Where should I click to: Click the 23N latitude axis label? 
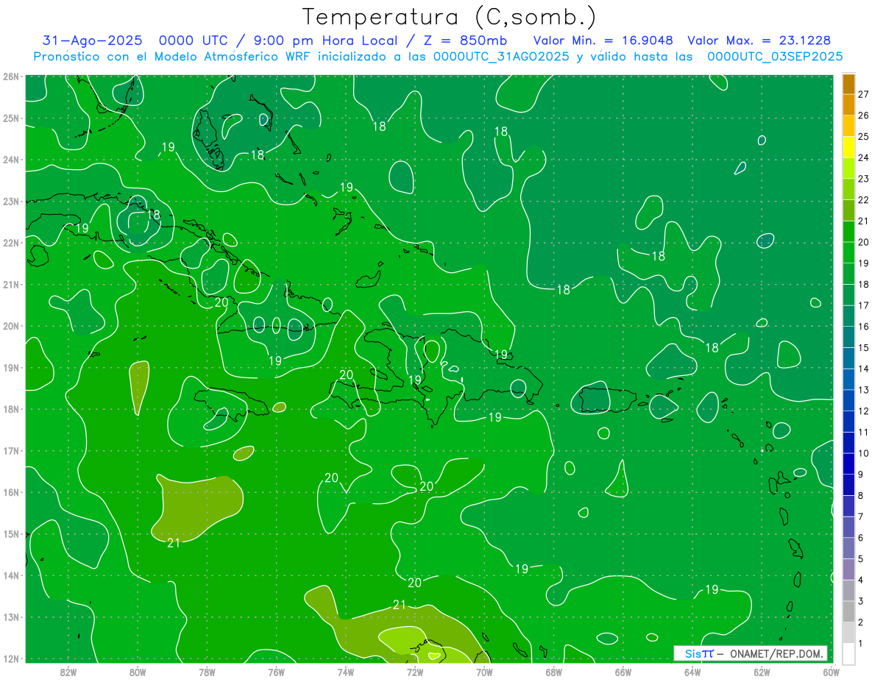(10, 201)
